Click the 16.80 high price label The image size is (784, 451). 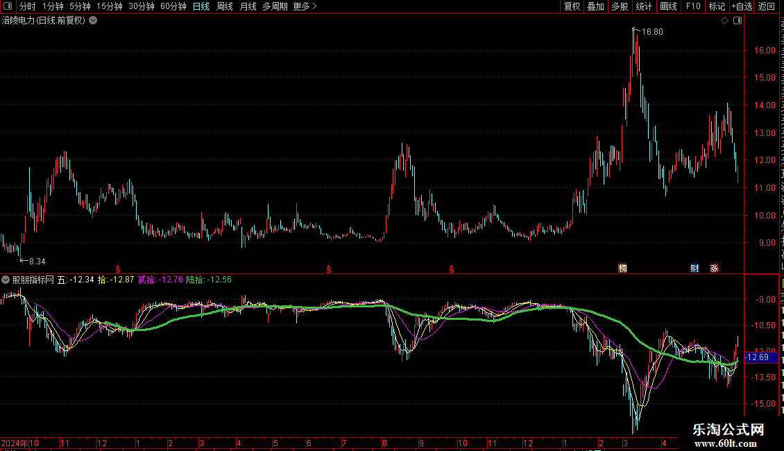coord(652,31)
